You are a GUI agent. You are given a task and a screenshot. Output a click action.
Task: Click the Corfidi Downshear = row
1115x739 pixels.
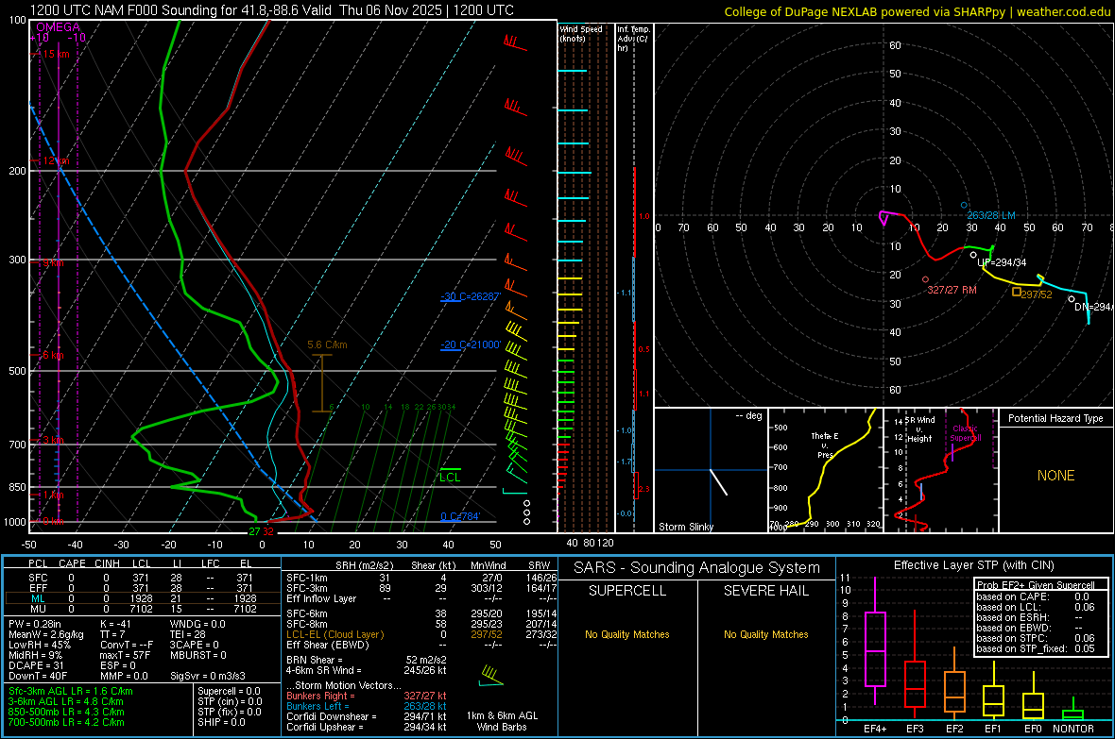pyautogui.click(x=367, y=716)
